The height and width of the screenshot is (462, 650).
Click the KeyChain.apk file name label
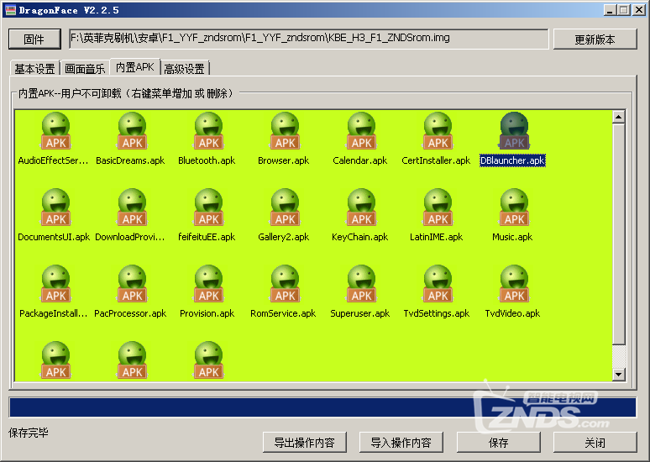pyautogui.click(x=359, y=237)
